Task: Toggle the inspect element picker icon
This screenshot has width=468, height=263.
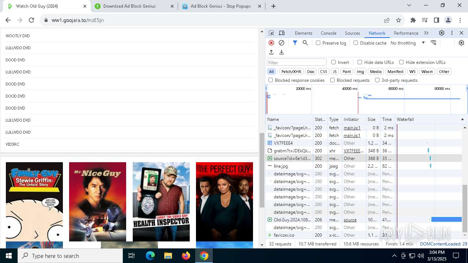Action: (x=271, y=33)
